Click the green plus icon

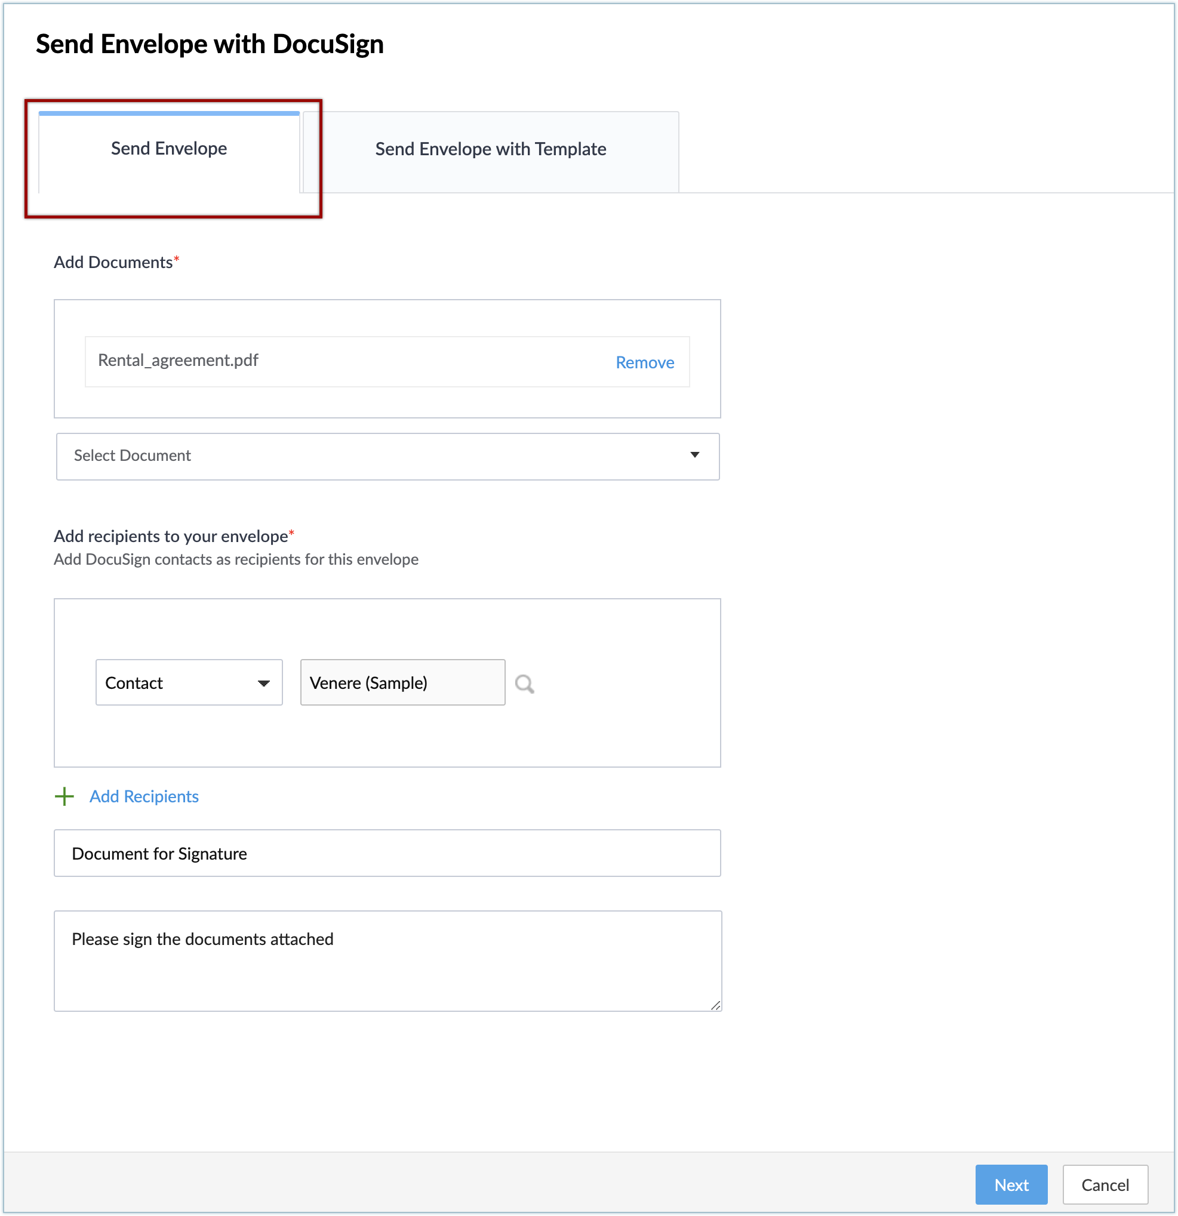[64, 796]
